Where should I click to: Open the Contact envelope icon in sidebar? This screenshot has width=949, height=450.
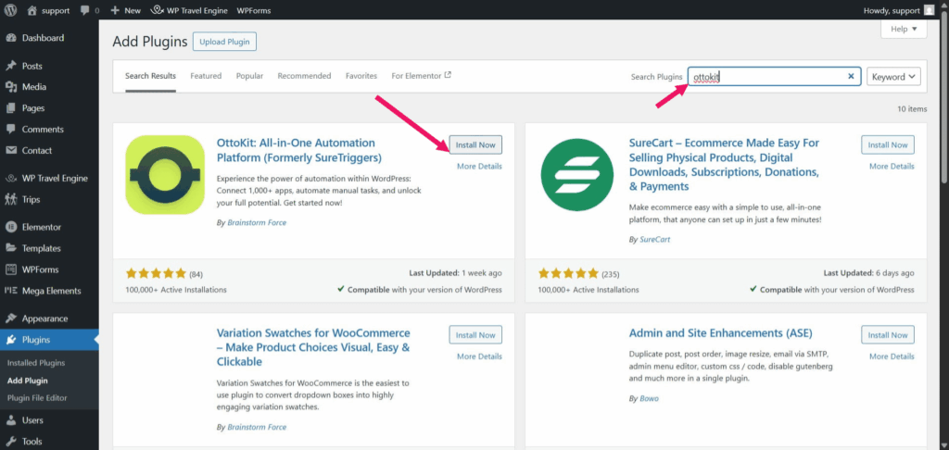tap(10, 151)
